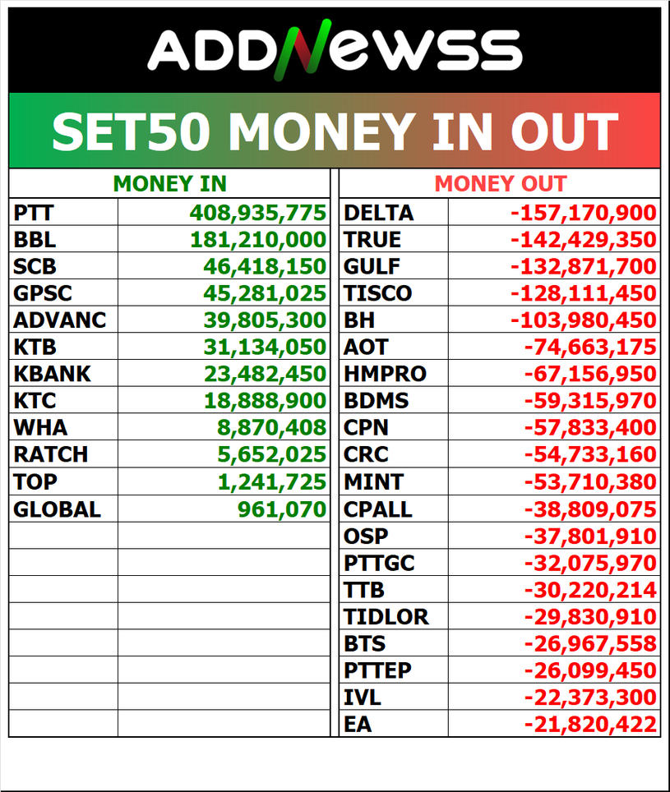Click the ADDNEWSS logo
Viewport: 670px width, 792px height.
pos(335,49)
